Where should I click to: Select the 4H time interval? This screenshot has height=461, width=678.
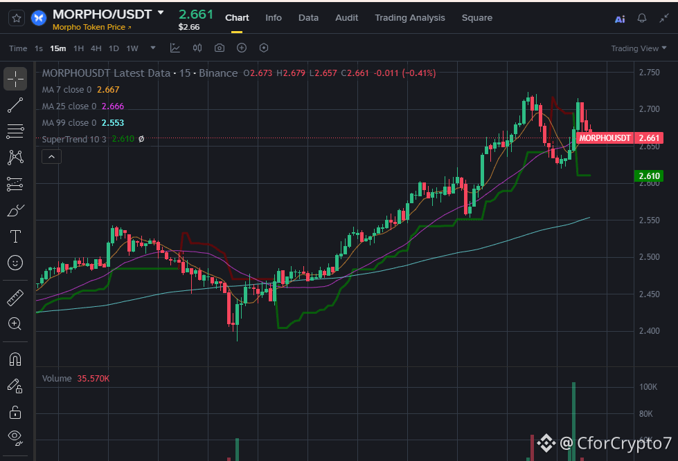96,48
